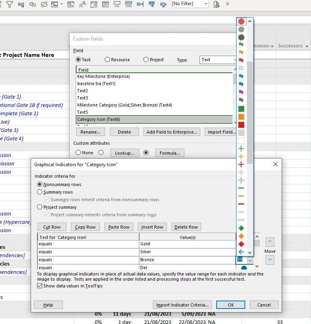This screenshot has height=324, width=311.
Task: Toggle Show data values in ToolTips
Action: tap(39, 286)
